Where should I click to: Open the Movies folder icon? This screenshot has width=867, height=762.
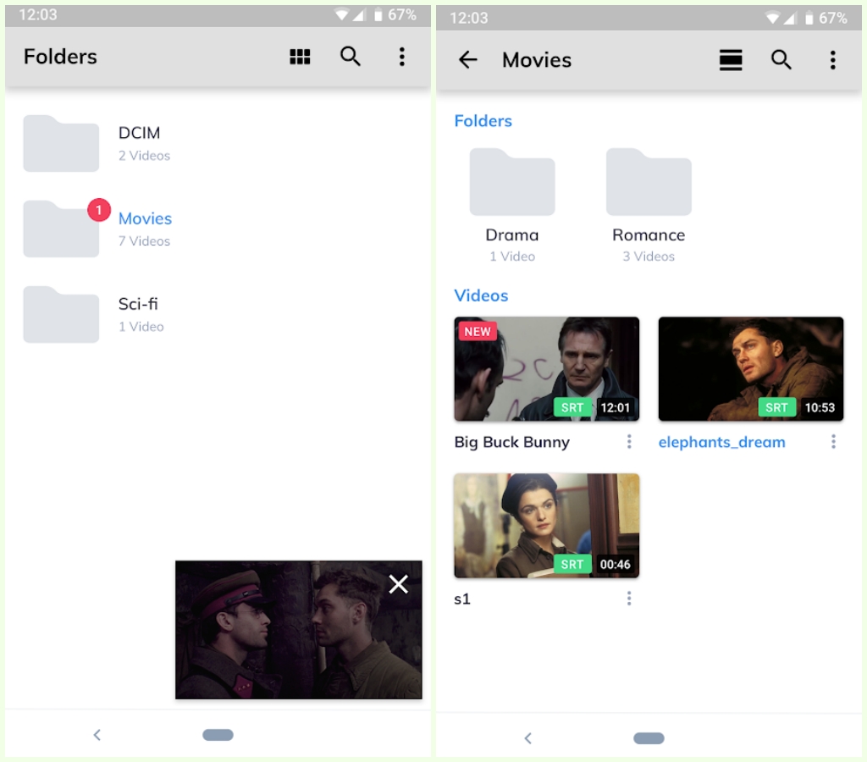[x=61, y=229]
